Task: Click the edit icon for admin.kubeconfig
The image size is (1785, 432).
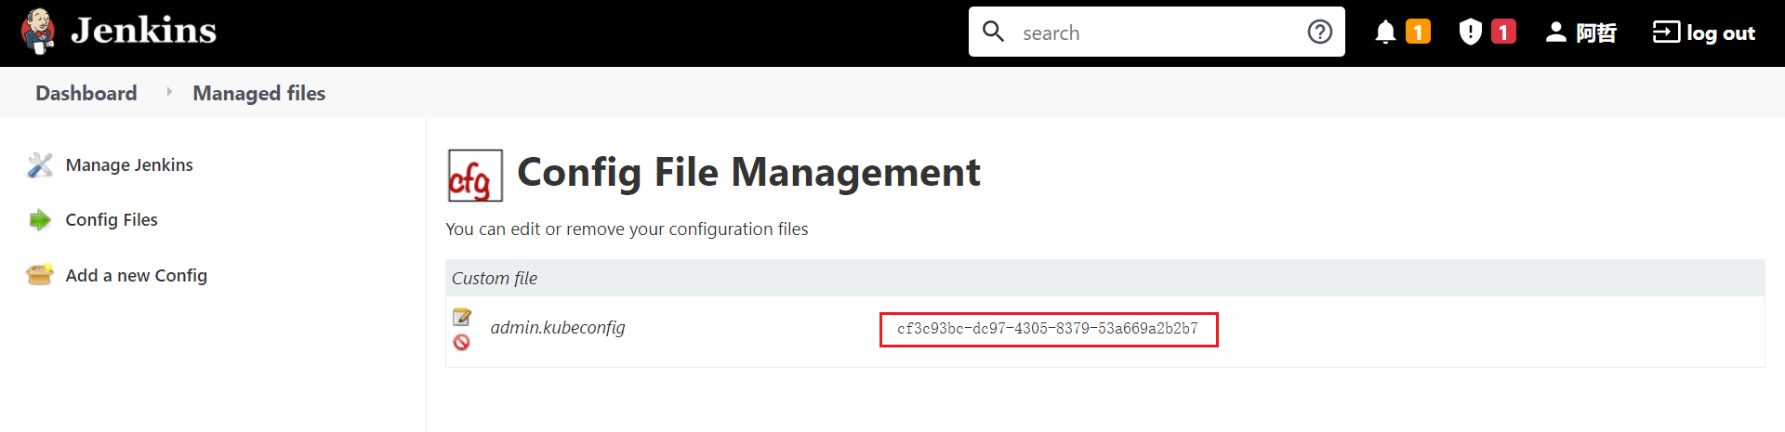Action: coord(462,317)
